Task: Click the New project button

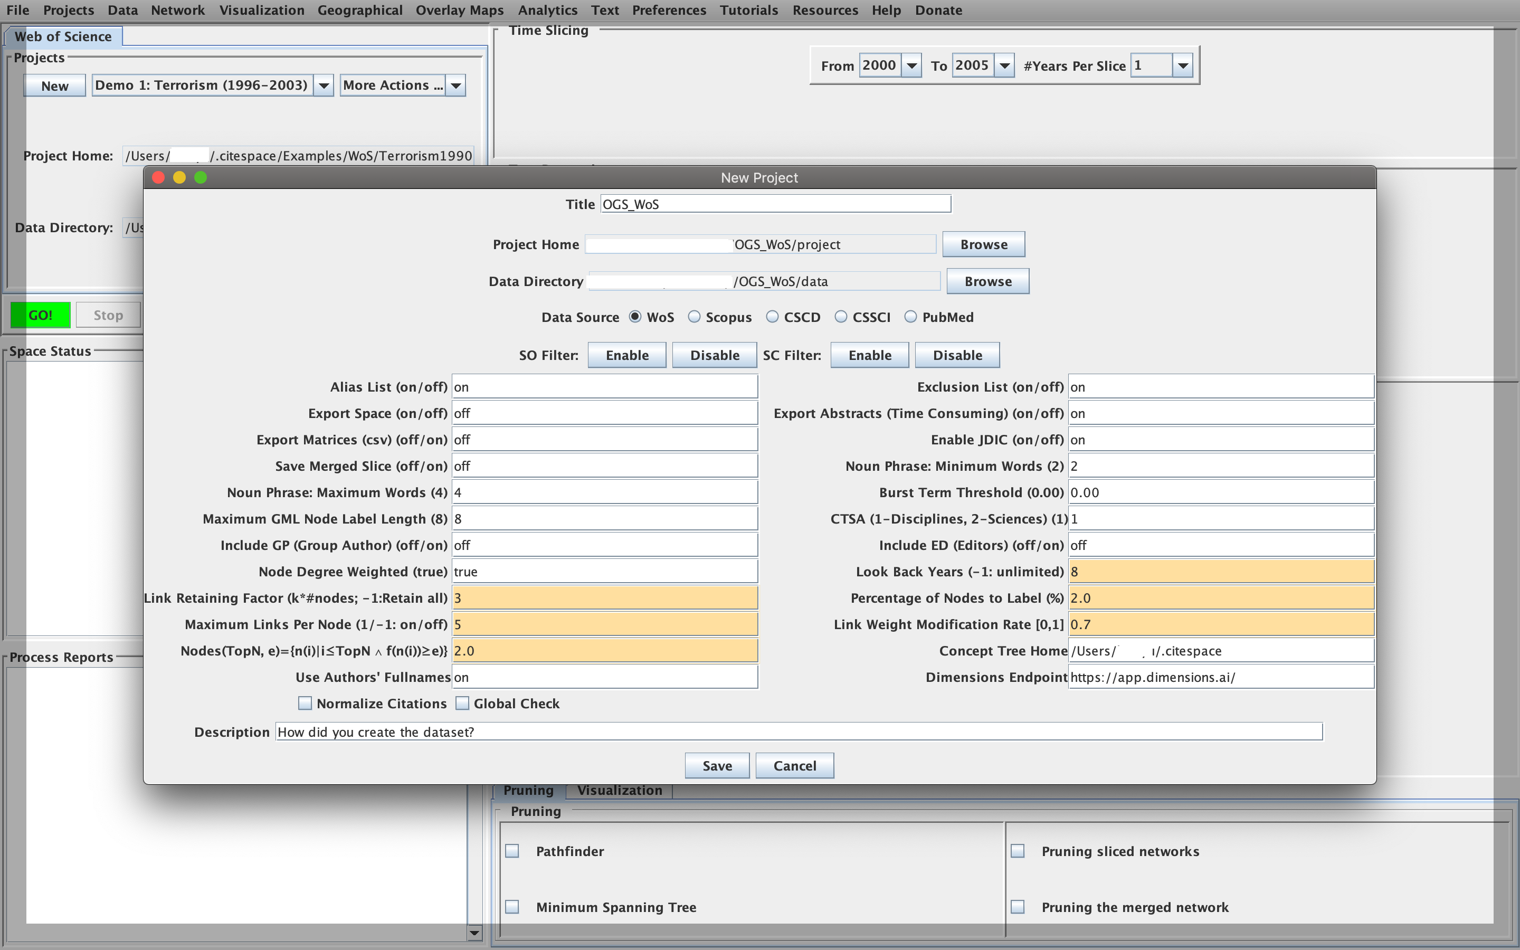Action: pos(55,85)
